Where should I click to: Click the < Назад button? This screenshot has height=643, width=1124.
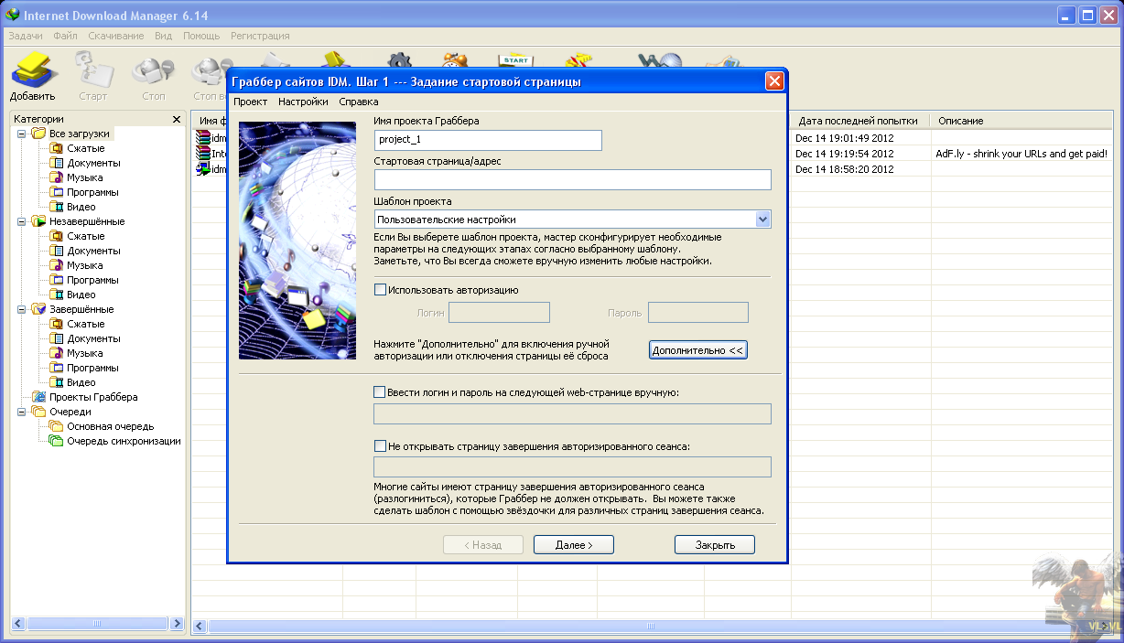483,544
